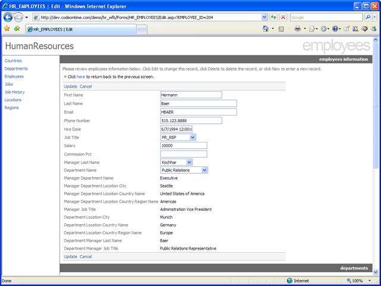Open the Print options dropdown arrow

tap(305, 29)
